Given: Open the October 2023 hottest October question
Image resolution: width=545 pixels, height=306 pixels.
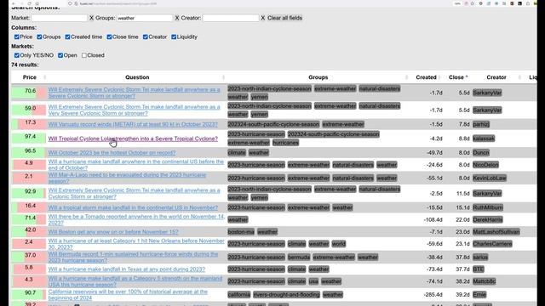Looking at the screenshot, I should (x=112, y=153).
